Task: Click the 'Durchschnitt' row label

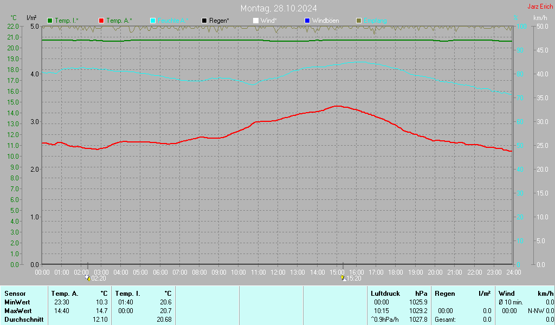Action: [24, 320]
